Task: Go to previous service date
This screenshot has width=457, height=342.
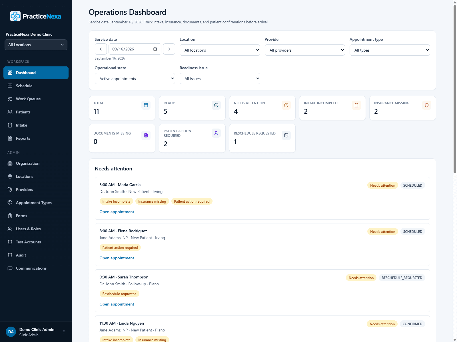Action: pyautogui.click(x=101, y=49)
